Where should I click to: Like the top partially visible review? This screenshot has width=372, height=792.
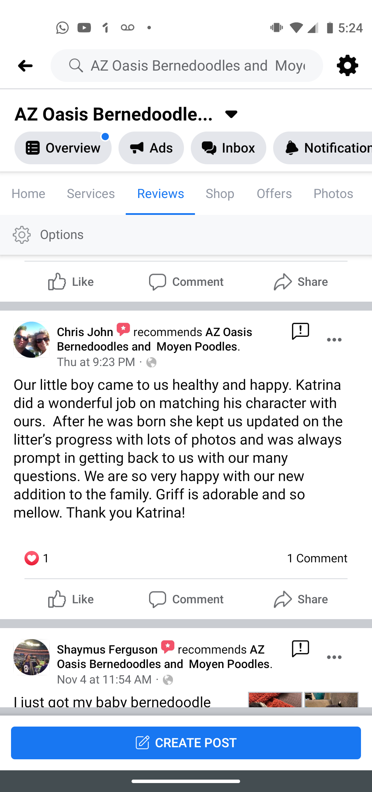click(71, 282)
